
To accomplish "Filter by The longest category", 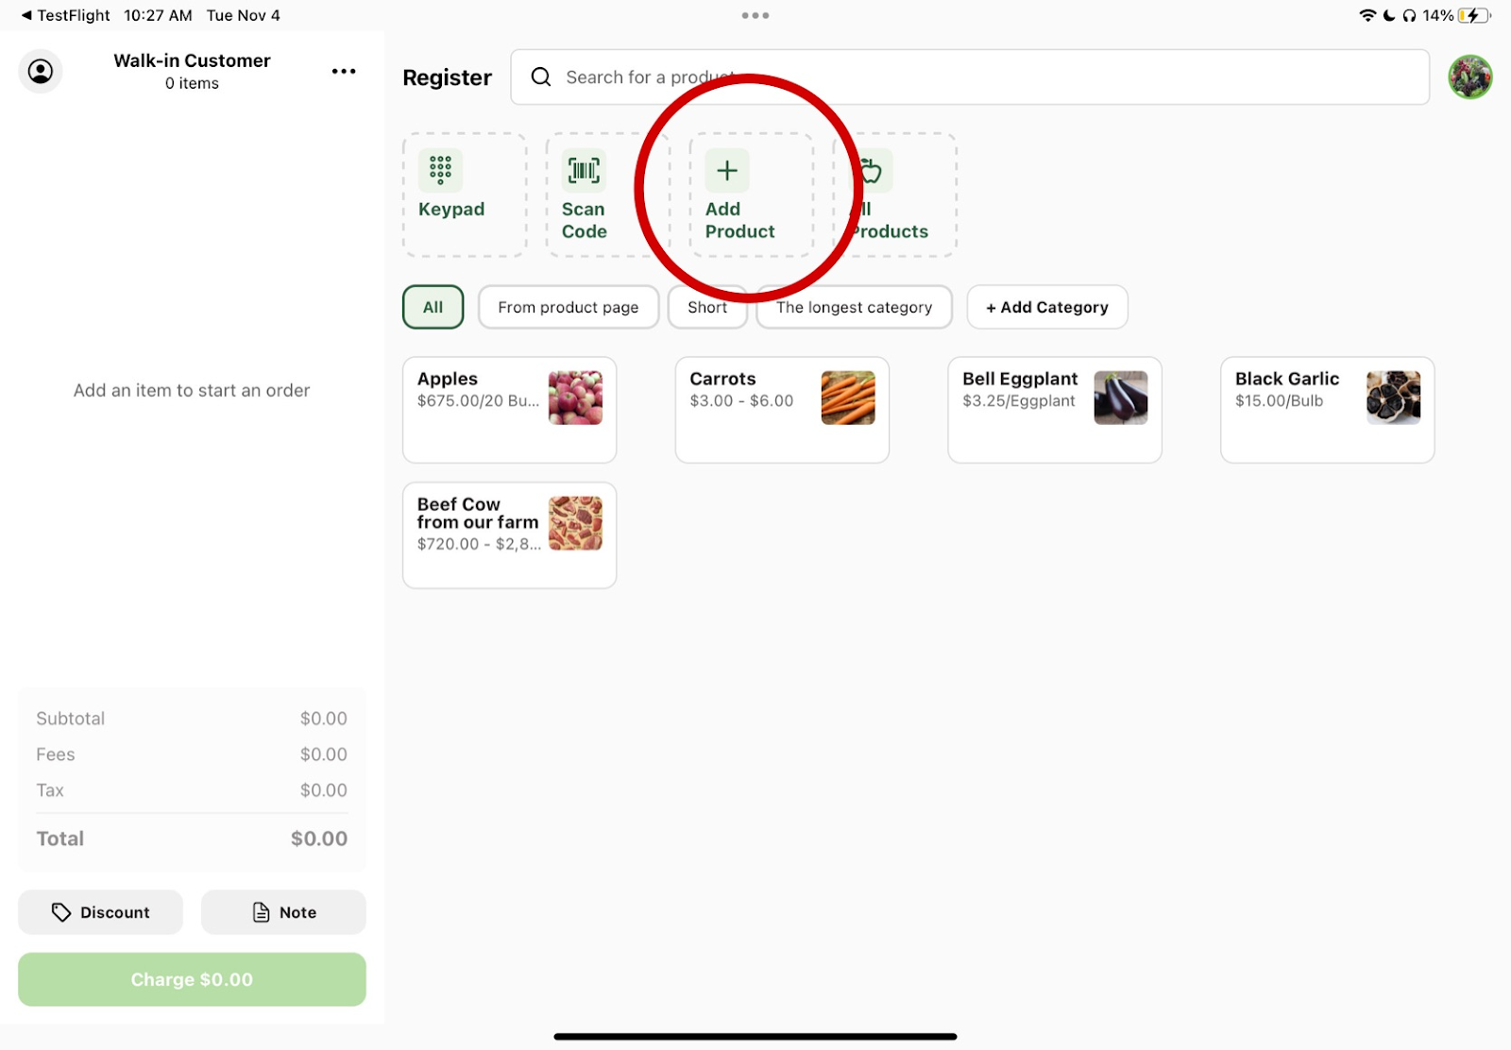I will tap(854, 307).
